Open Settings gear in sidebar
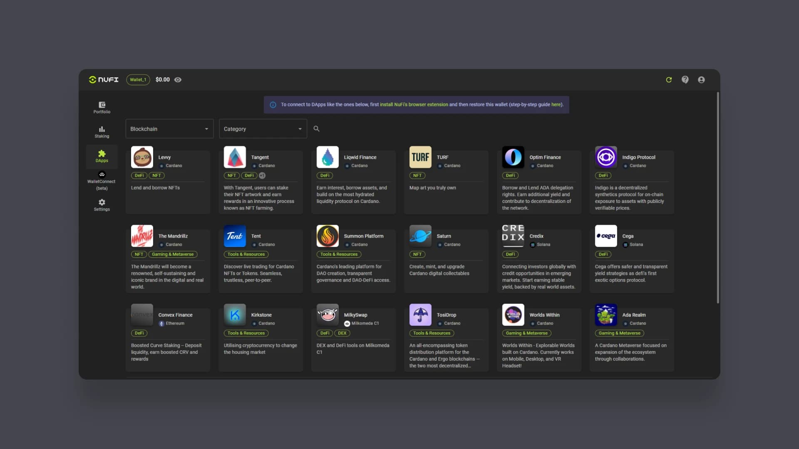The image size is (799, 449). point(102,205)
